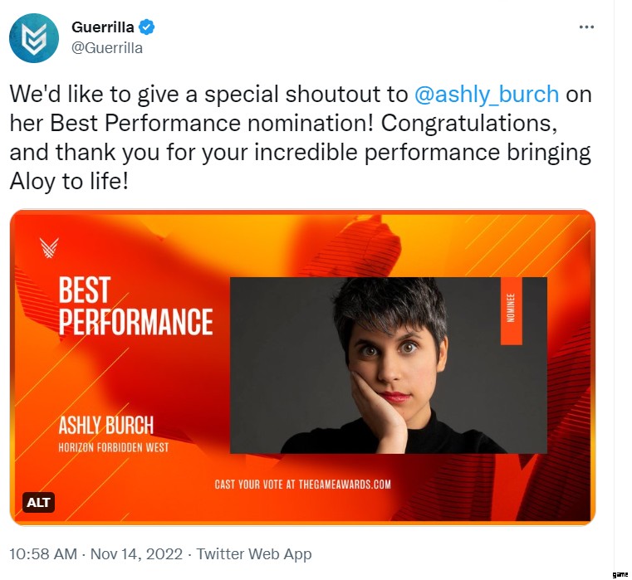Image resolution: width=632 pixels, height=580 pixels.
Task: Click the small game watermark at bottom right
Action: pos(620,573)
